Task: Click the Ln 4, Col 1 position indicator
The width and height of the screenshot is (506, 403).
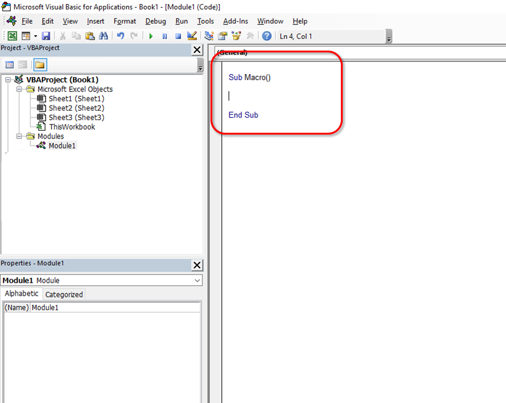Action: pyautogui.click(x=296, y=36)
